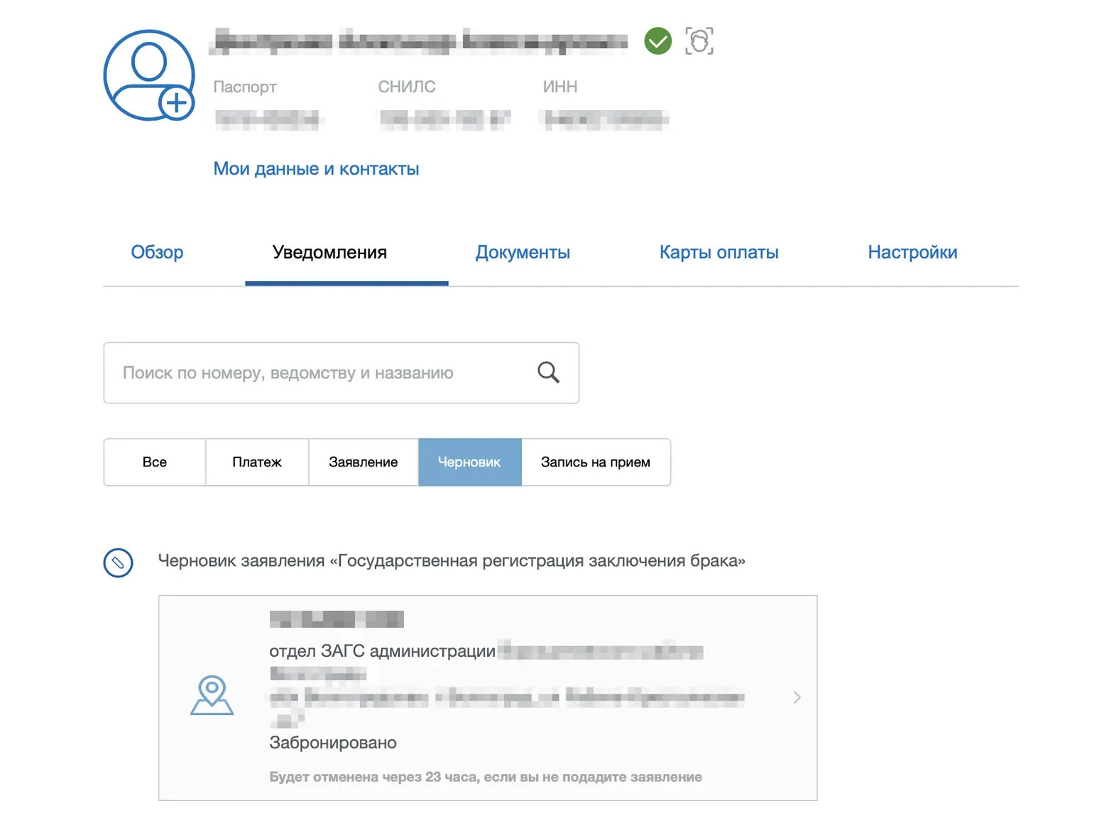The width and height of the screenshot is (1109, 828).
Task: Click the Паспорт label
Action: click(245, 87)
